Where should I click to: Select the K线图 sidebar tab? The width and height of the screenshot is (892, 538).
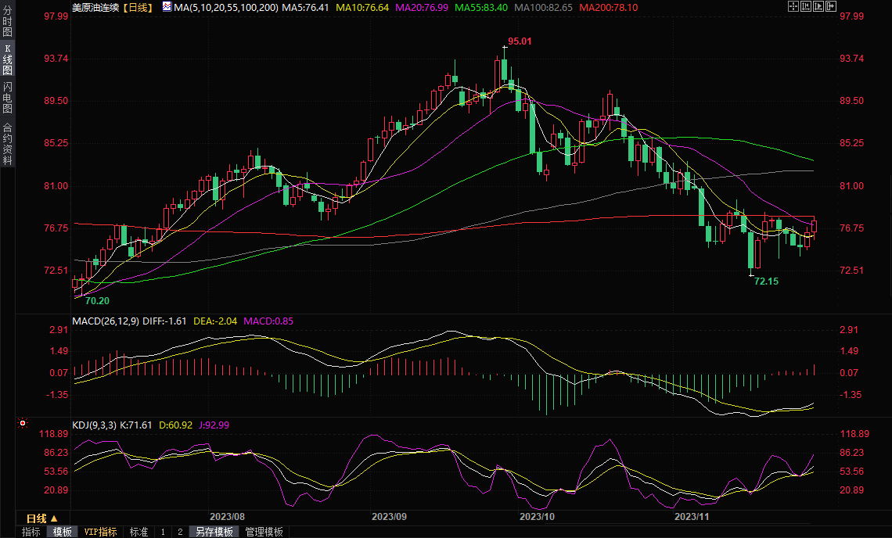pos(7,59)
